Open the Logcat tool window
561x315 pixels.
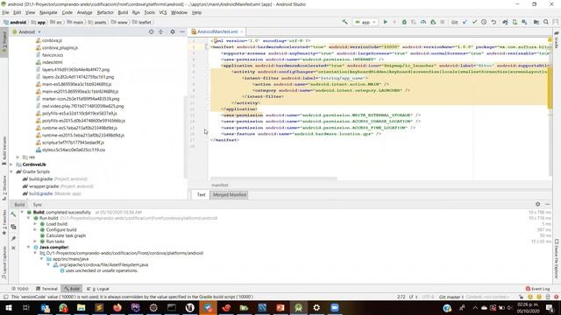point(98,289)
